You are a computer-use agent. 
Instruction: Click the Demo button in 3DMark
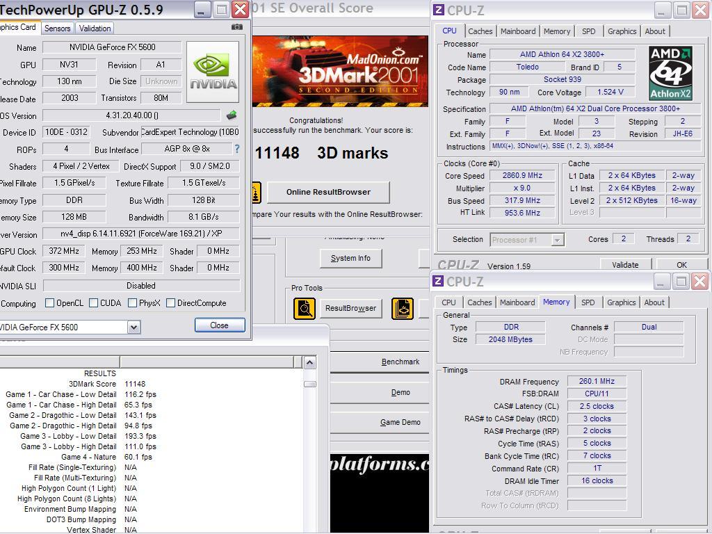point(380,392)
